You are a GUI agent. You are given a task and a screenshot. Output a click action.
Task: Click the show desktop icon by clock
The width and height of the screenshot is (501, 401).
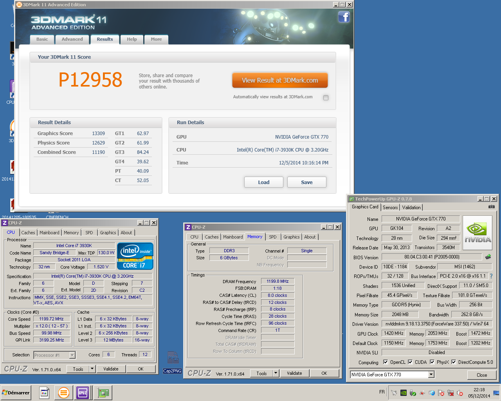[496, 393]
